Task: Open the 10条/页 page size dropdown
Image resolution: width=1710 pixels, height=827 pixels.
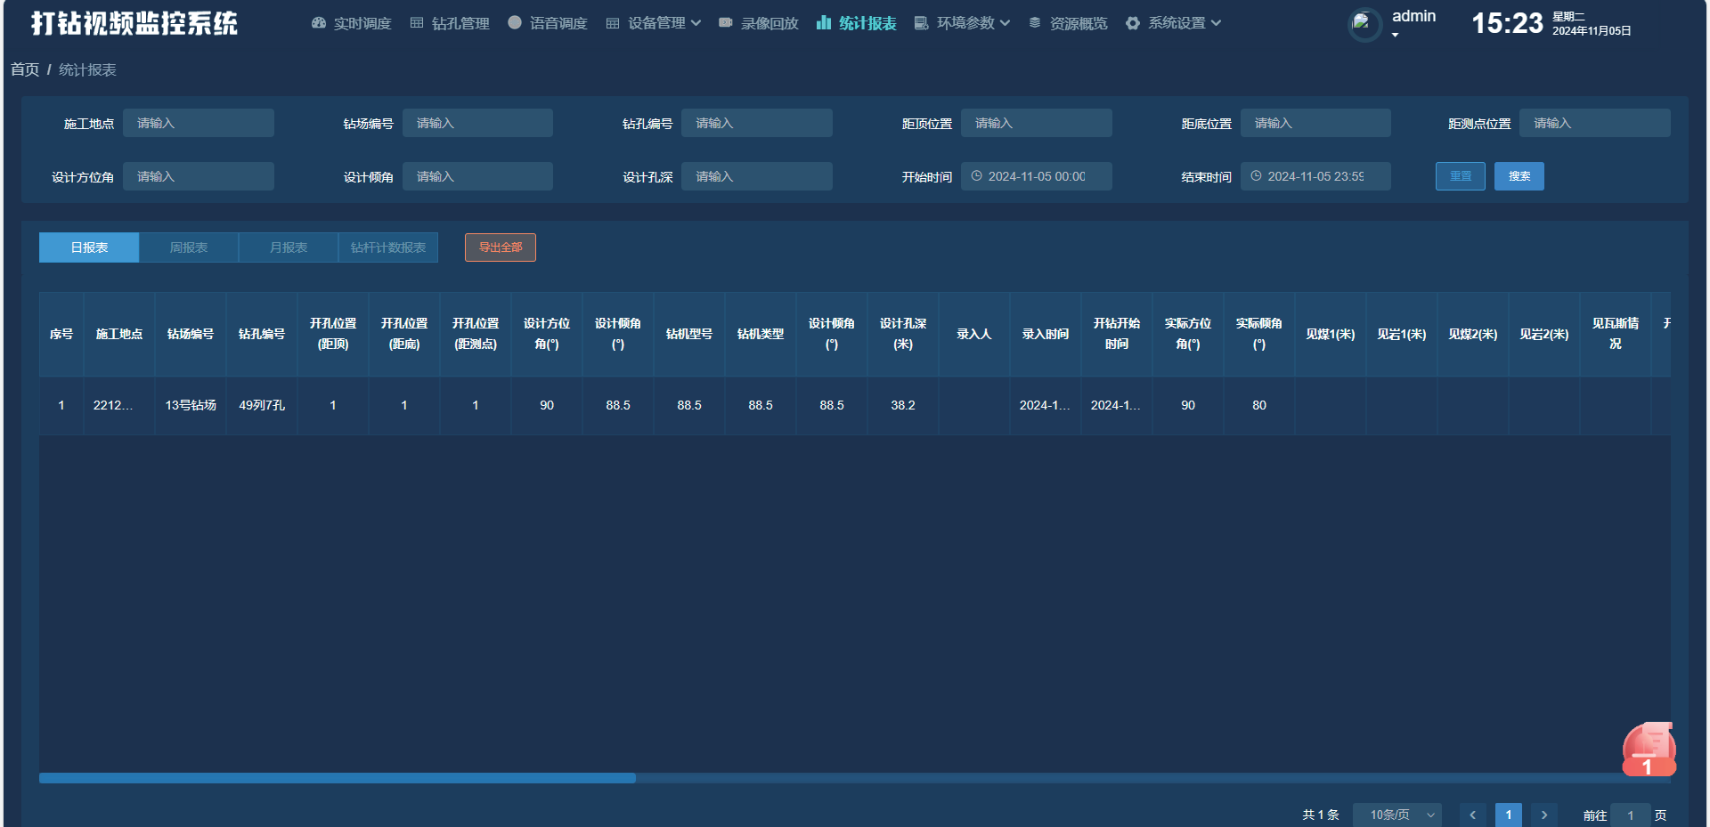Action: coord(1396,815)
